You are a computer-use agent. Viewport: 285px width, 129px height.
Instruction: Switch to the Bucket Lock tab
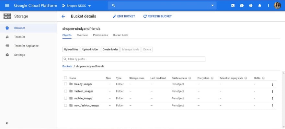tap(120, 35)
